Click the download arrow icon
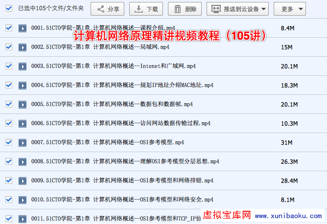The height and width of the screenshot is (224, 327). pos(139,9)
